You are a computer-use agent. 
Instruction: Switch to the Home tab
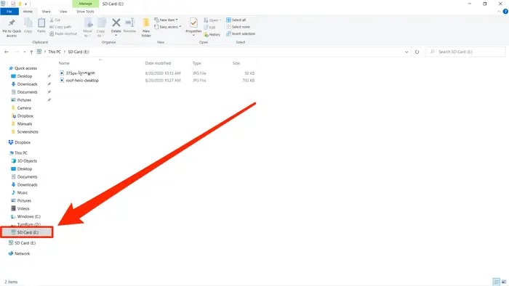28,12
